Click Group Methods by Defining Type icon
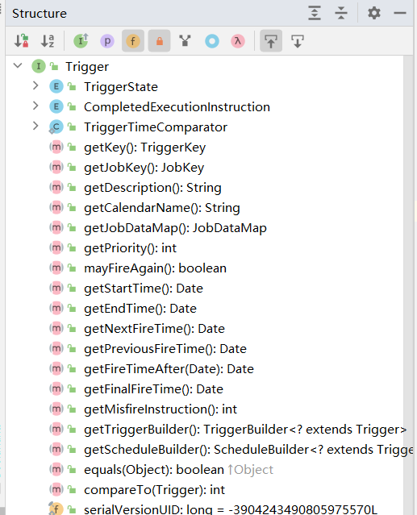This screenshot has height=515, width=417. click(x=186, y=41)
